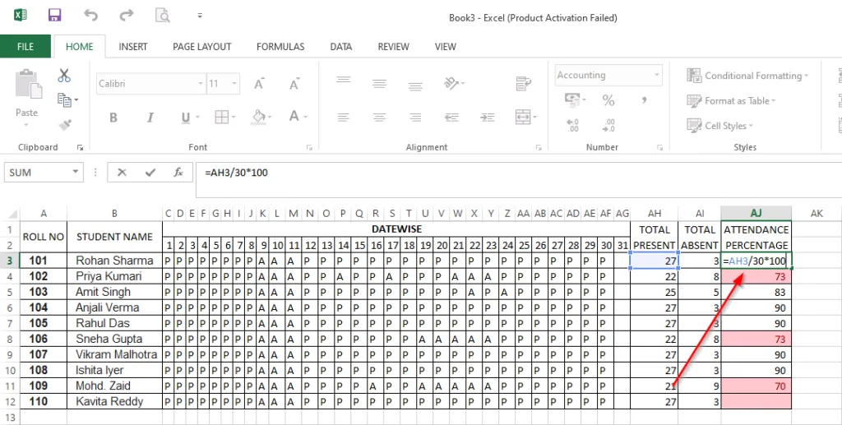
Task: Click Align Left icon
Action: click(344, 117)
